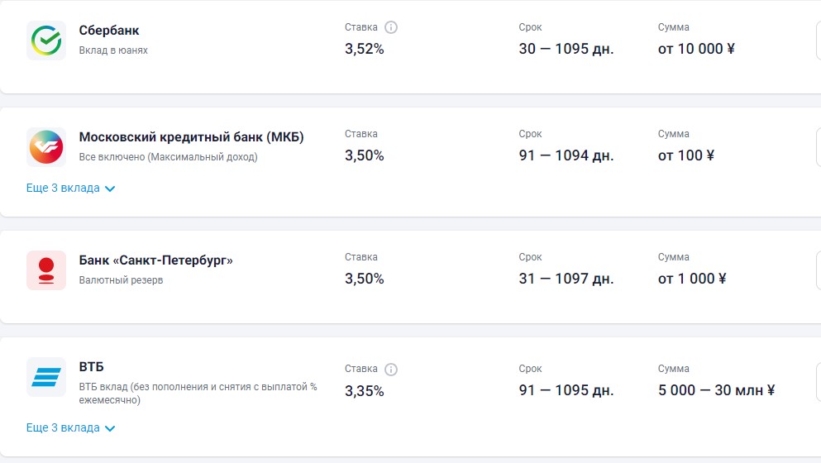Expand ВТБ chevron for 3 more deposits
The image size is (821, 463).
click(x=110, y=428)
